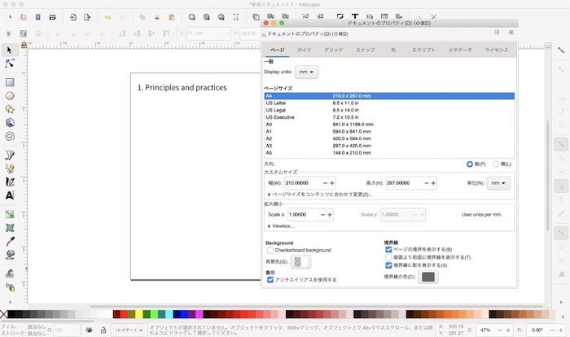Toggle 描画より前面に境界線を表示する checkbox
The height and width of the screenshot is (337, 570).
click(x=388, y=257)
